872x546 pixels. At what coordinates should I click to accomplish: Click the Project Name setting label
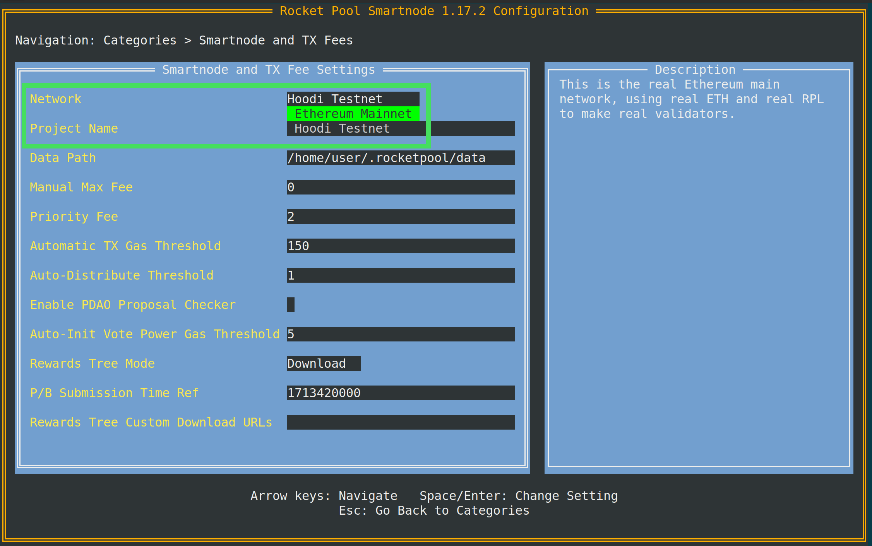[74, 128]
